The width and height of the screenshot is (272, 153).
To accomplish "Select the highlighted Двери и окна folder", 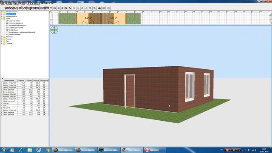I will pos(11,14).
